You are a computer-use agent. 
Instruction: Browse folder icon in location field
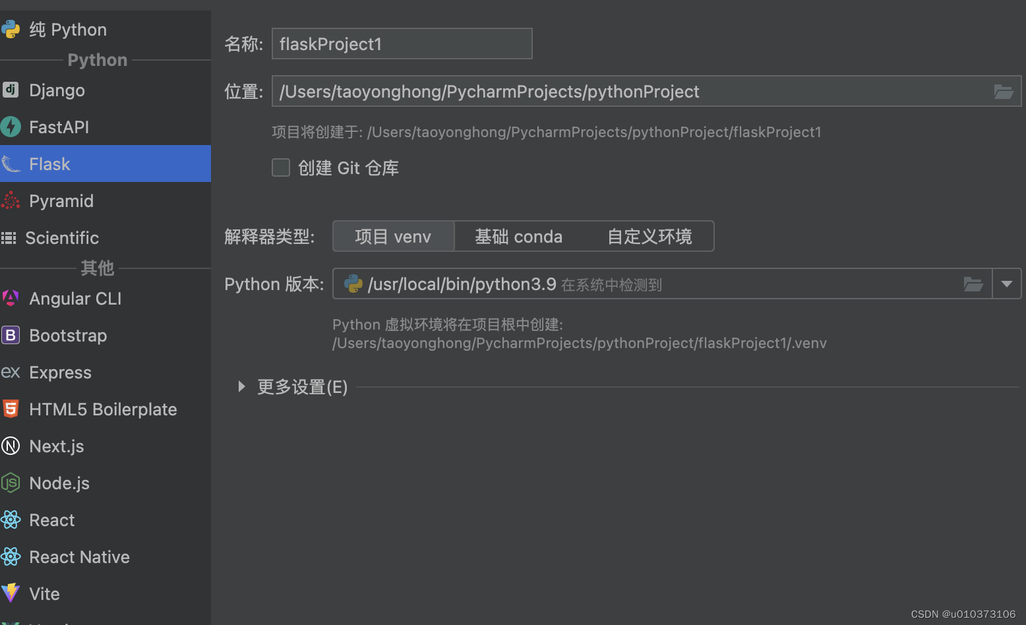pos(1004,92)
